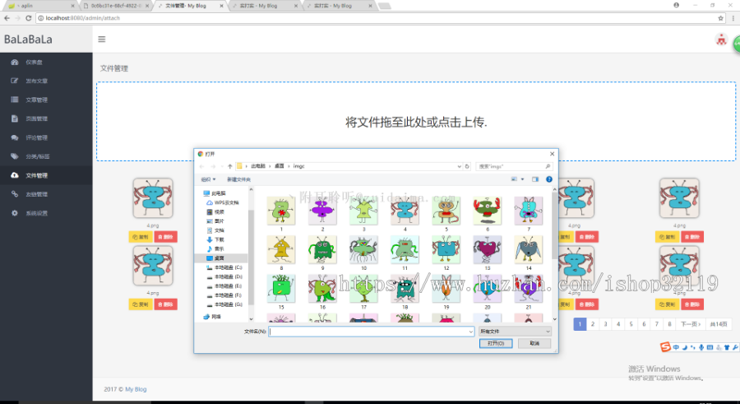This screenshot has width=740, height=404.
Task: Toggle the Sogou soft keyboard icon
Action: 710,347
